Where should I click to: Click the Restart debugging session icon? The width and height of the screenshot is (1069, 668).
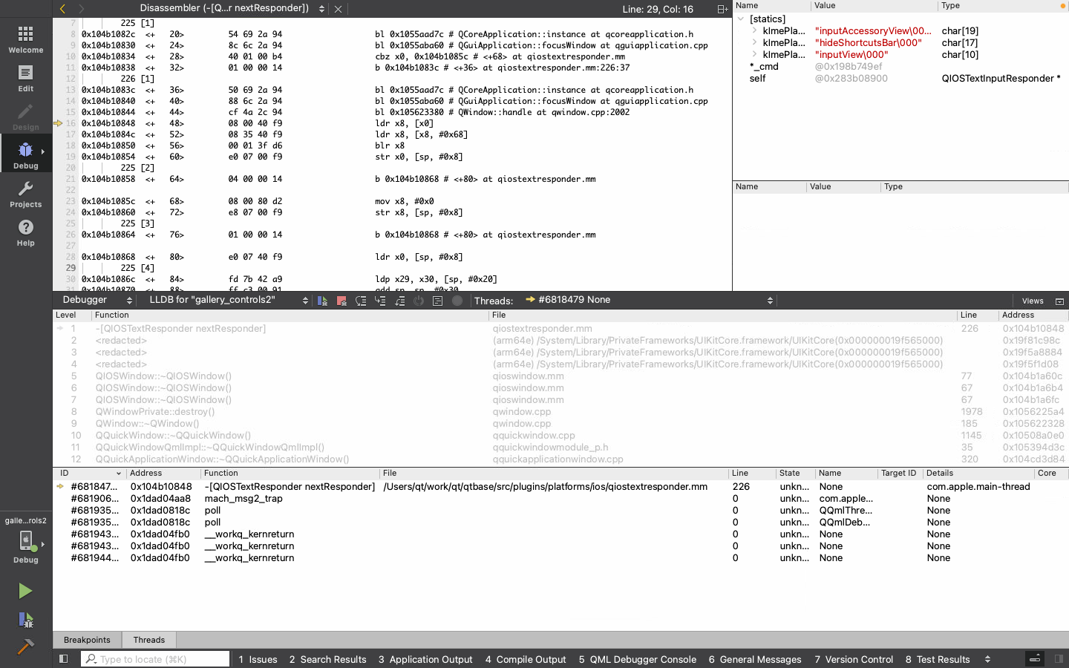point(419,301)
